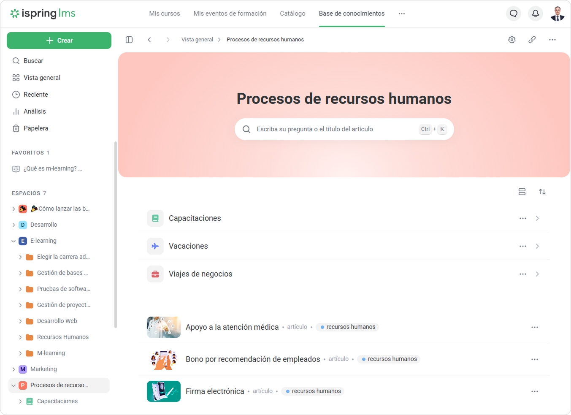The image size is (571, 415).
Task: Open notifications bell
Action: pos(535,13)
